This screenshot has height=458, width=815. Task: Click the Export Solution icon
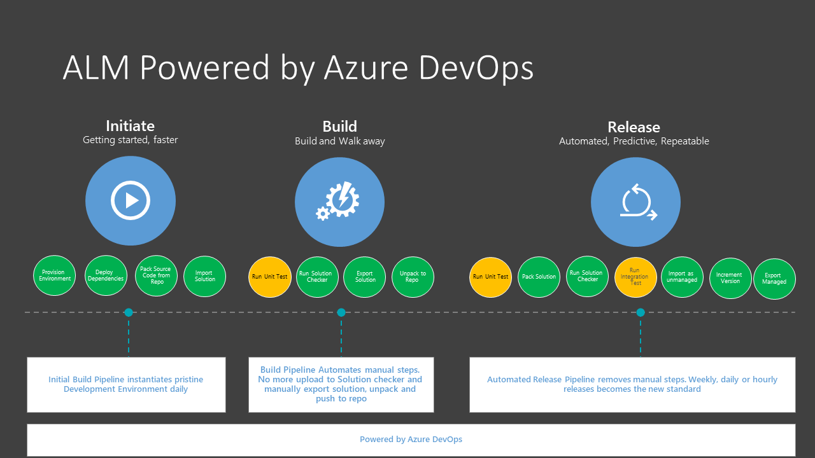[364, 277]
